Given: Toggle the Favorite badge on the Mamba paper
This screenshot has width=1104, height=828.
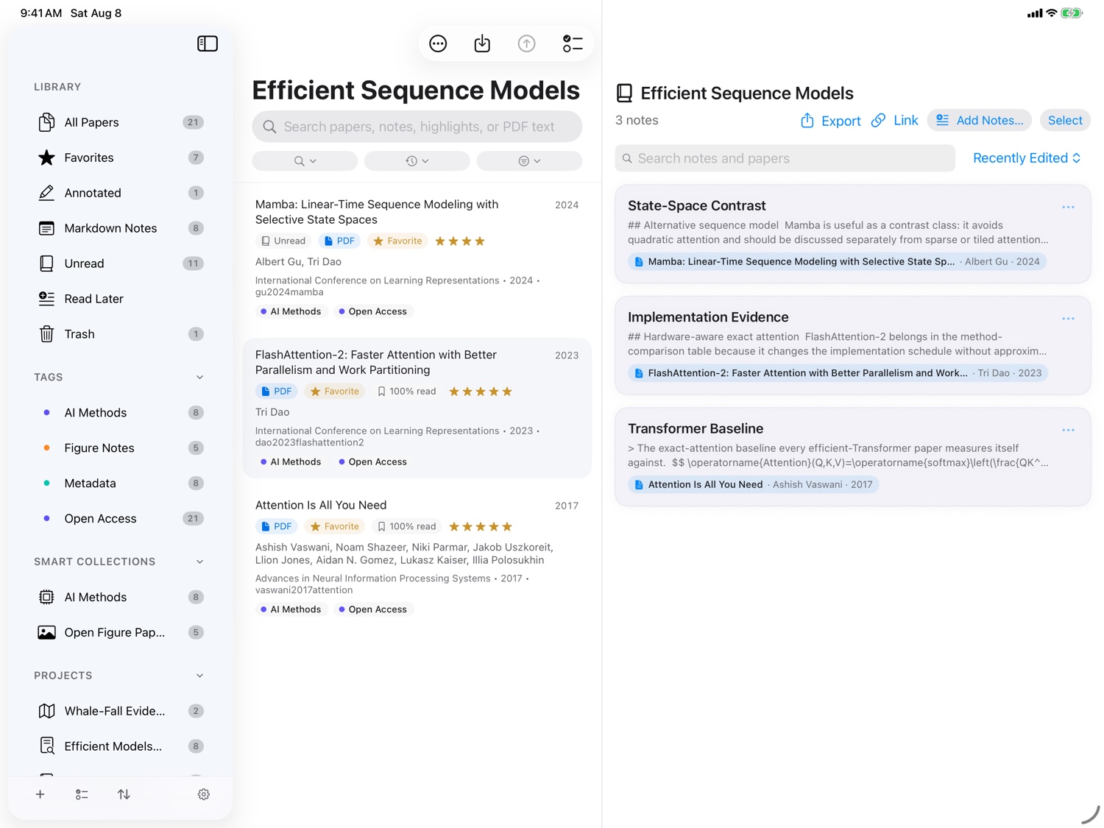Looking at the screenshot, I should (x=397, y=241).
